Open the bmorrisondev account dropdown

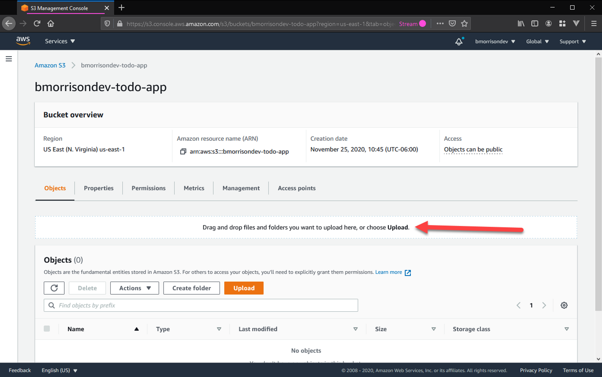coord(495,41)
